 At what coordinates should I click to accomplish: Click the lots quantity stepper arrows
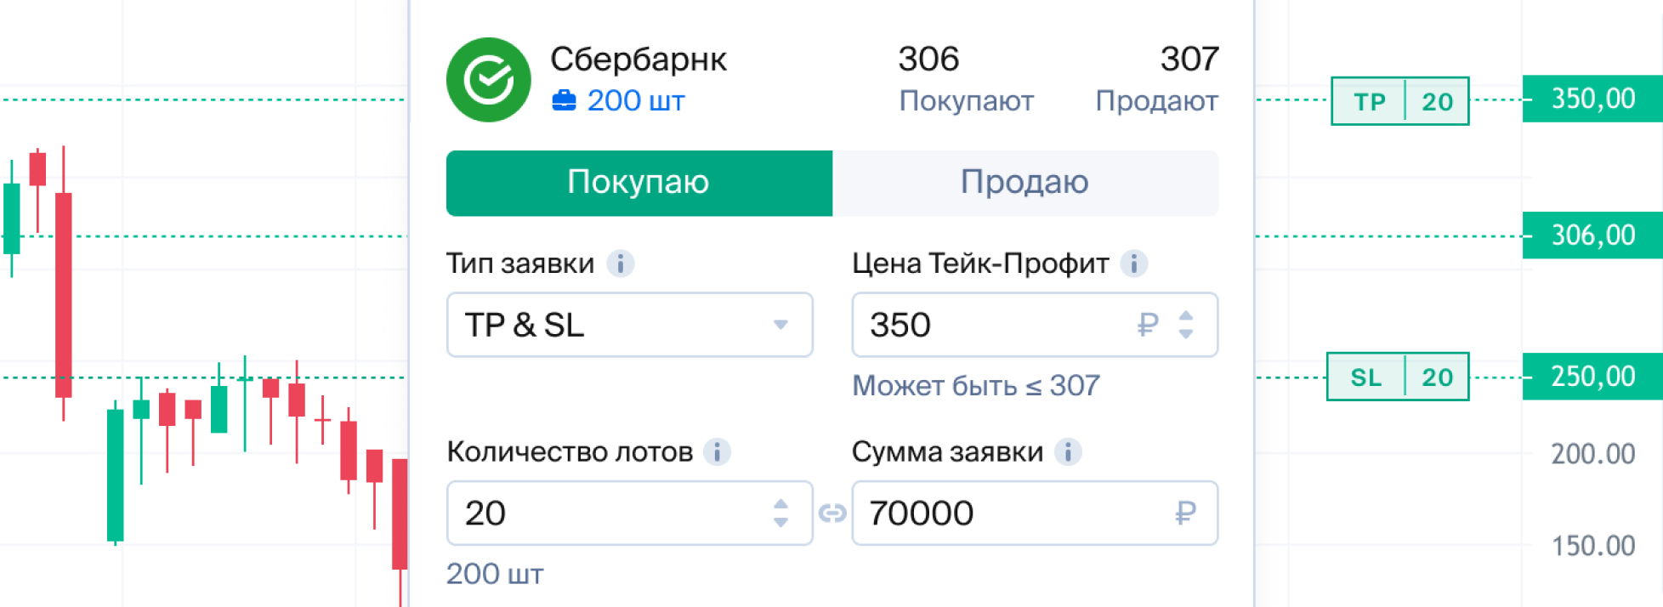tap(780, 513)
